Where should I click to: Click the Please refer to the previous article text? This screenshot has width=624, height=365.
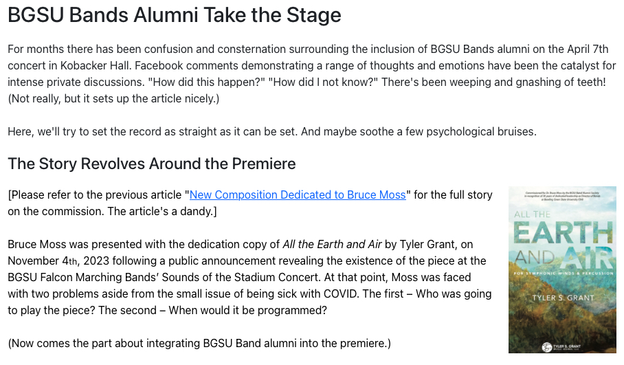click(x=96, y=195)
